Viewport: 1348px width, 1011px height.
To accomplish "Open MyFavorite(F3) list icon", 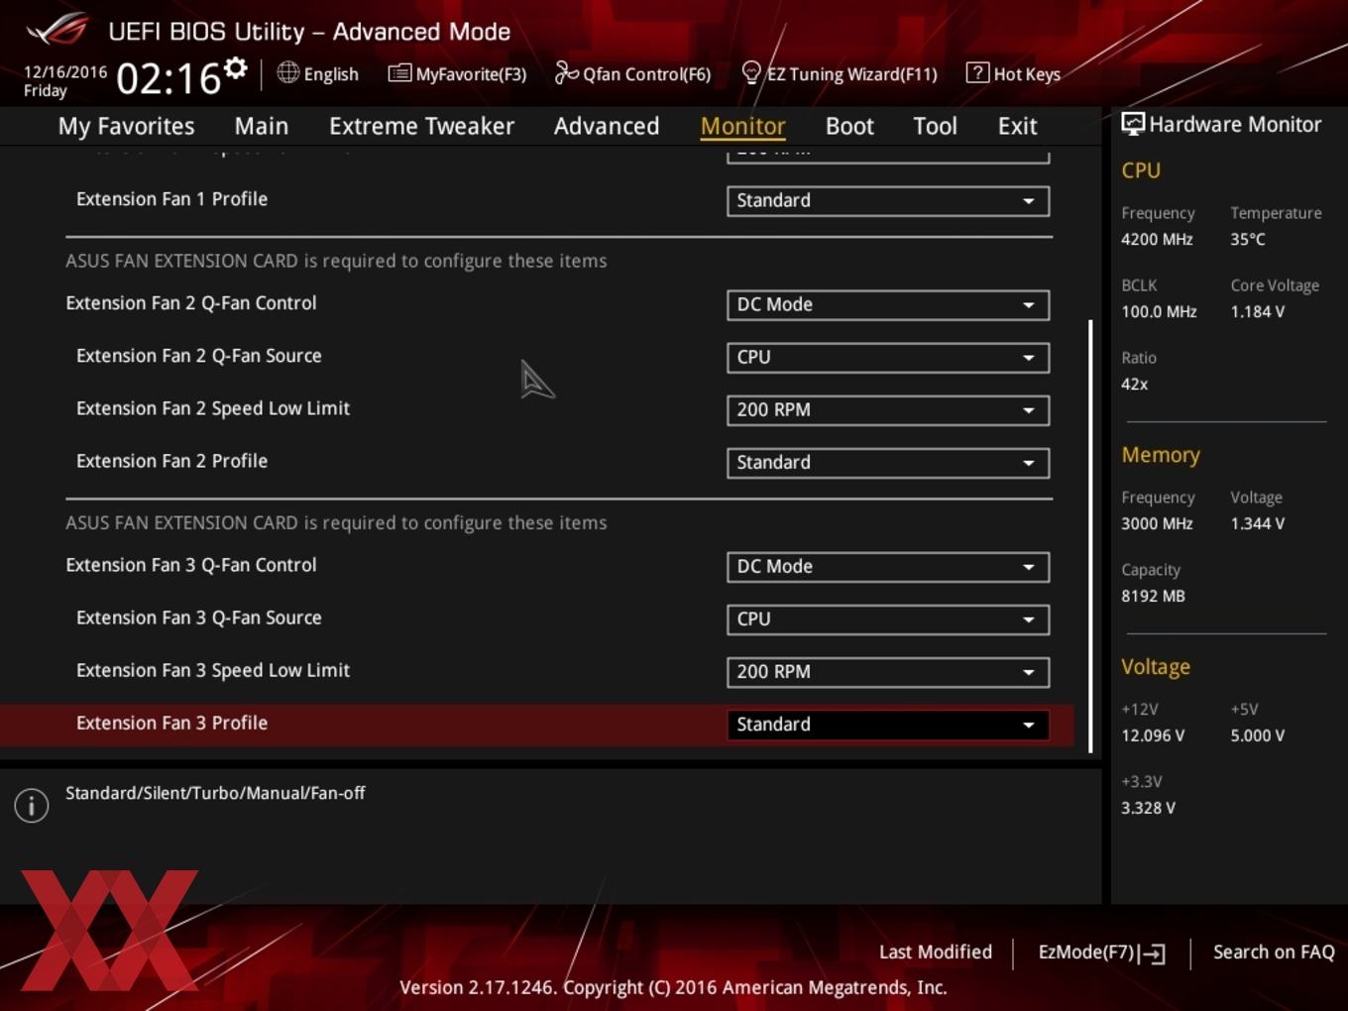I will click(399, 73).
